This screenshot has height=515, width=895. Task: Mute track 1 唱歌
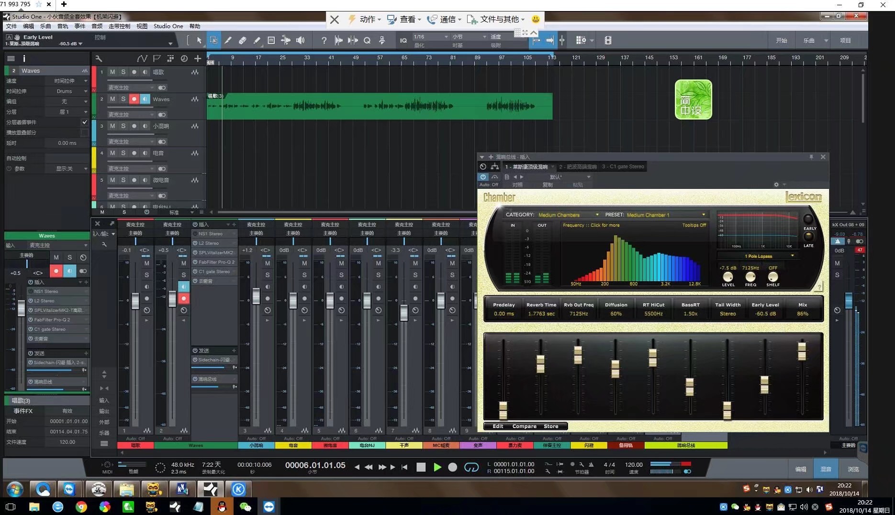point(112,72)
